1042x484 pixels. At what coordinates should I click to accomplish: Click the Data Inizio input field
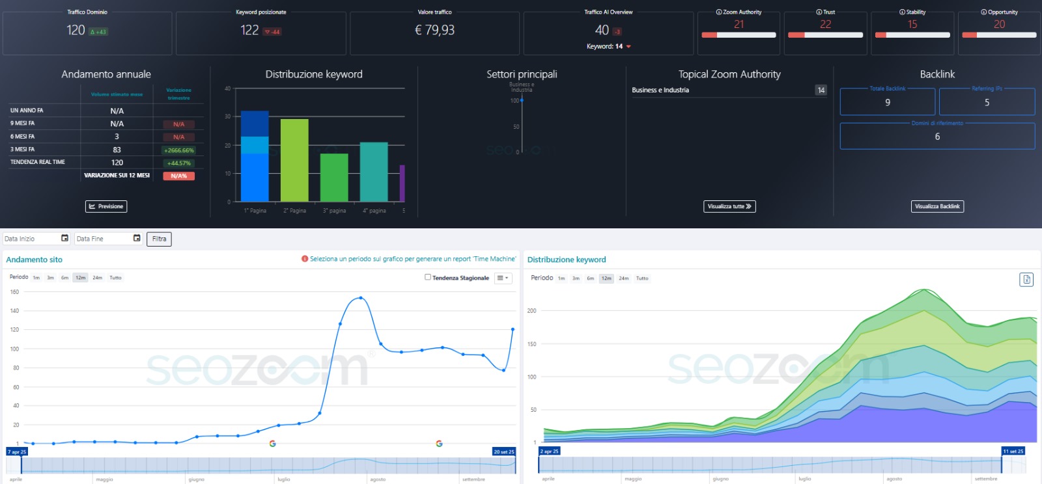(x=31, y=239)
